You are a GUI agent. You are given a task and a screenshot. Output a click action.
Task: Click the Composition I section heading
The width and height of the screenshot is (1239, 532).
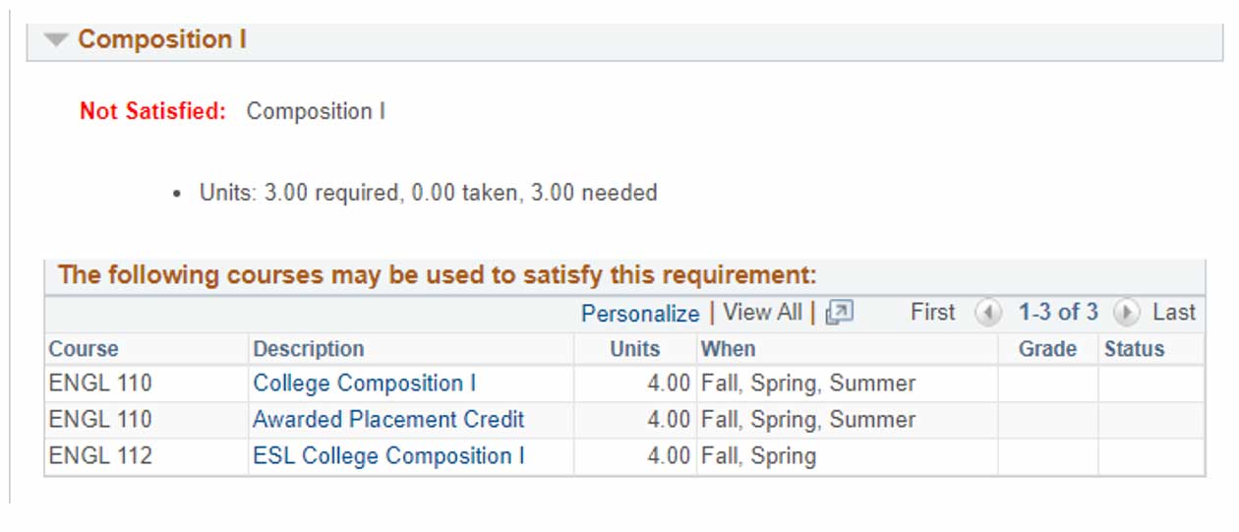[x=162, y=39]
